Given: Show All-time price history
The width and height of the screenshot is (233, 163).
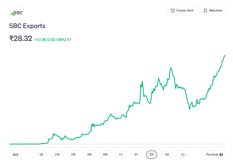Looking at the screenshot, I should 167,155.
